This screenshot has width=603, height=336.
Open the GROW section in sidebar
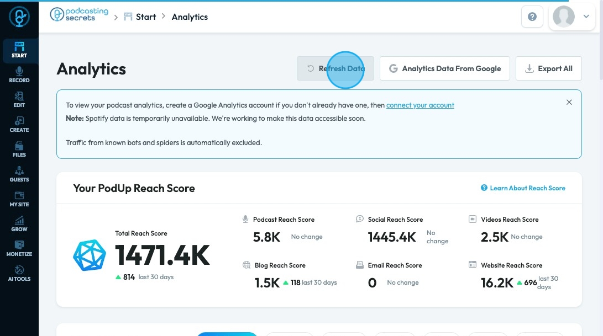(19, 224)
